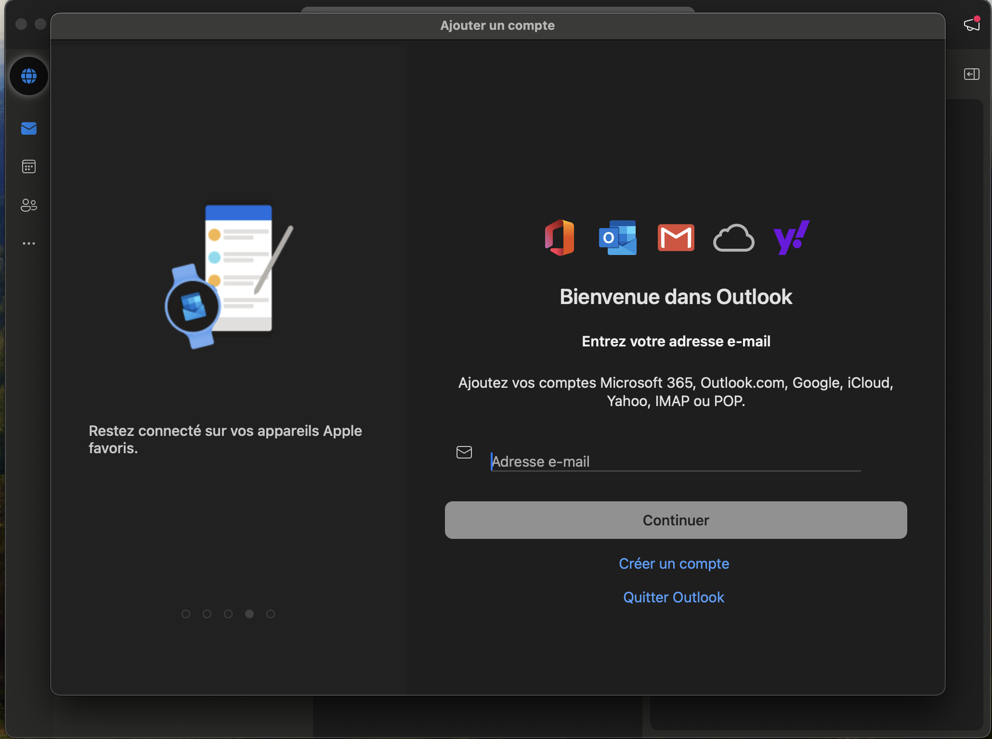Open the Calendar view in sidebar
Image resolution: width=992 pixels, height=739 pixels.
click(29, 166)
